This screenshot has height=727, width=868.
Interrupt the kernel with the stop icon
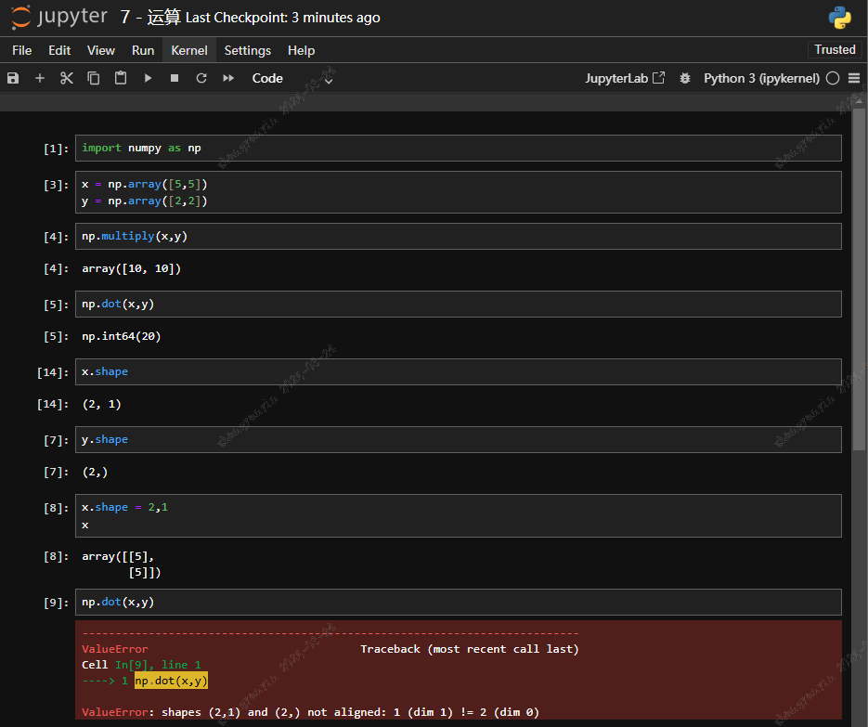[x=175, y=78]
